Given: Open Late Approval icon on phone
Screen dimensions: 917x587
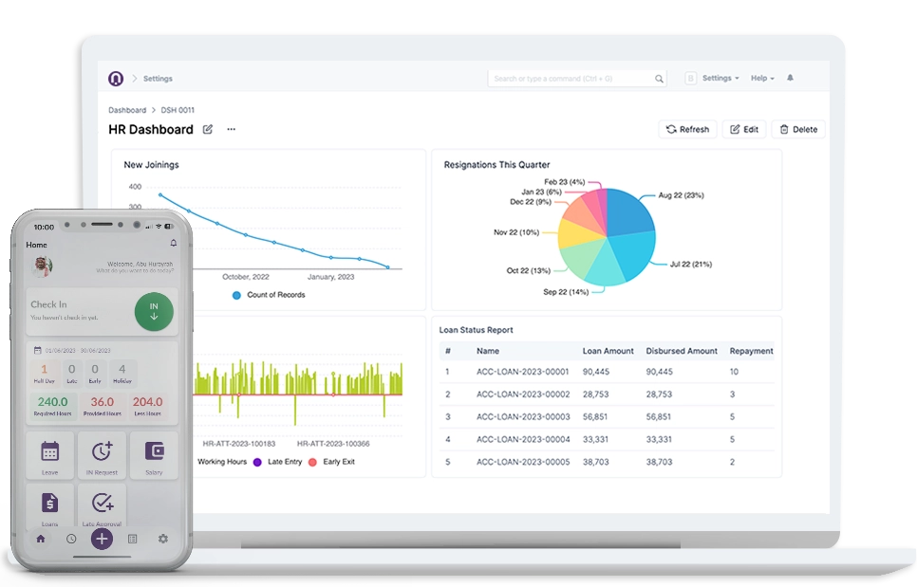Looking at the screenshot, I should [102, 503].
